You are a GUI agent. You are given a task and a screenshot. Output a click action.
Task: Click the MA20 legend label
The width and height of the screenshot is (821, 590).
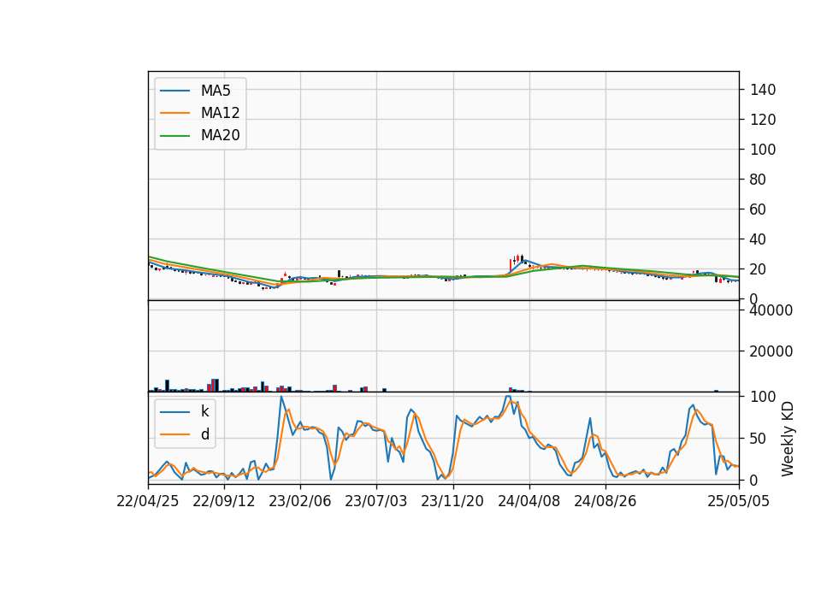coord(220,136)
